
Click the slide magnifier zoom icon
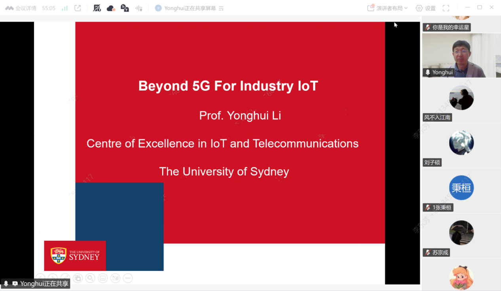90,278
